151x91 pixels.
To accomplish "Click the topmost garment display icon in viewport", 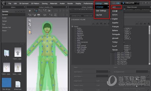I will (x=30, y=20).
